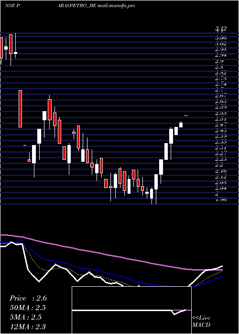Click the last white candle near 2.5
Viewport: 239px width, 334px height.
(x=181, y=125)
